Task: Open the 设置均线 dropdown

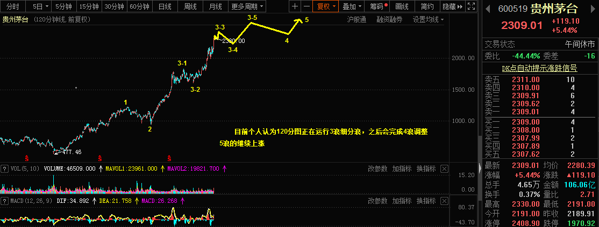Action: tap(428, 19)
